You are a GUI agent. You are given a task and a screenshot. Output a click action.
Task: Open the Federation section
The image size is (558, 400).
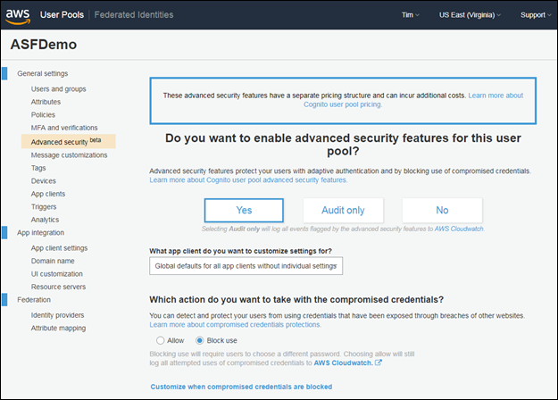point(34,300)
